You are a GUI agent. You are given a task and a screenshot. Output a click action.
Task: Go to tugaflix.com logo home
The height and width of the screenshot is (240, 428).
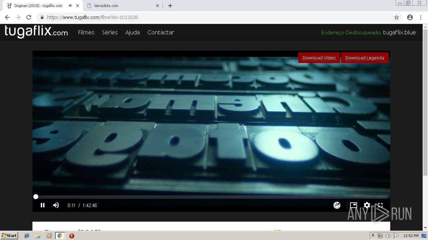pos(36,32)
